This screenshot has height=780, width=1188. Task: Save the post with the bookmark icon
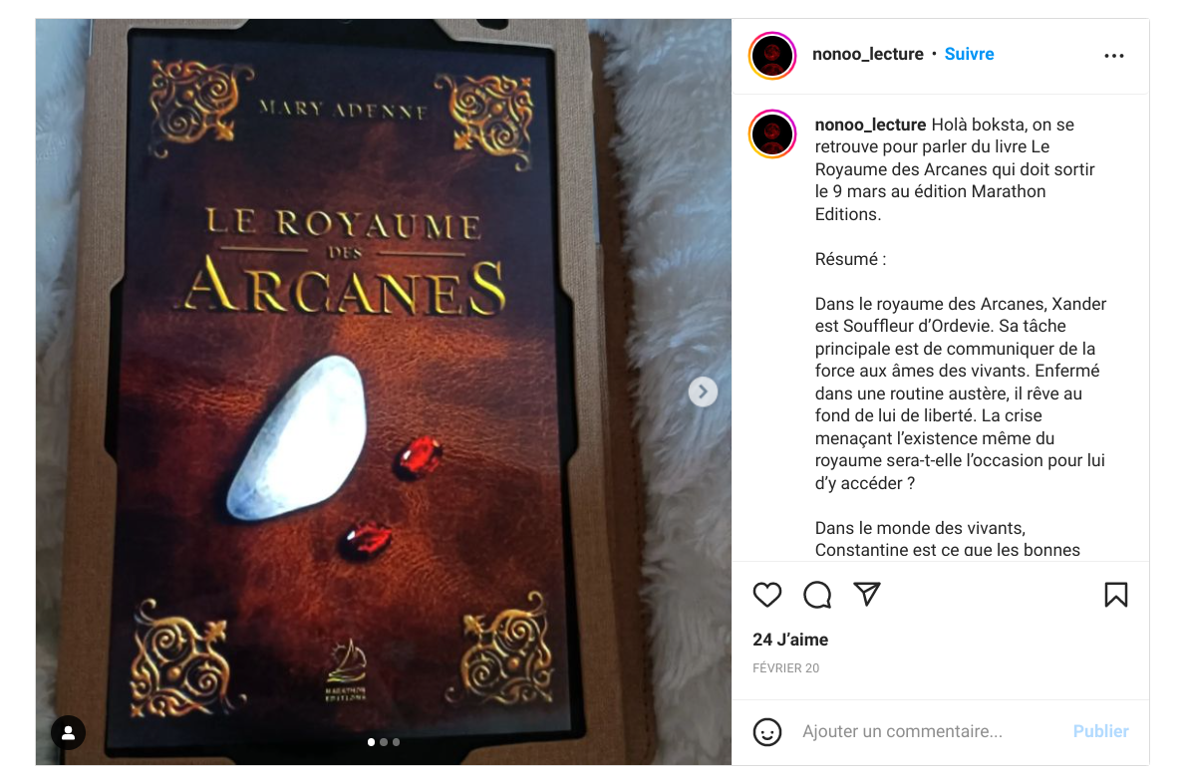pos(1115,596)
